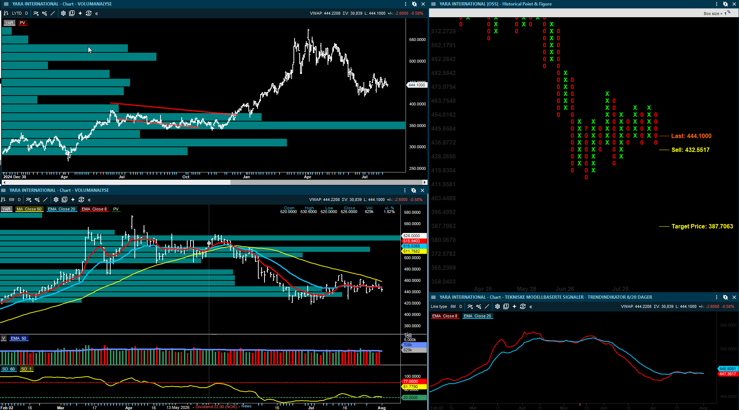The width and height of the screenshot is (739, 410).
Task: Enable the crosshair cursor in the top chart
Action: click(80, 13)
